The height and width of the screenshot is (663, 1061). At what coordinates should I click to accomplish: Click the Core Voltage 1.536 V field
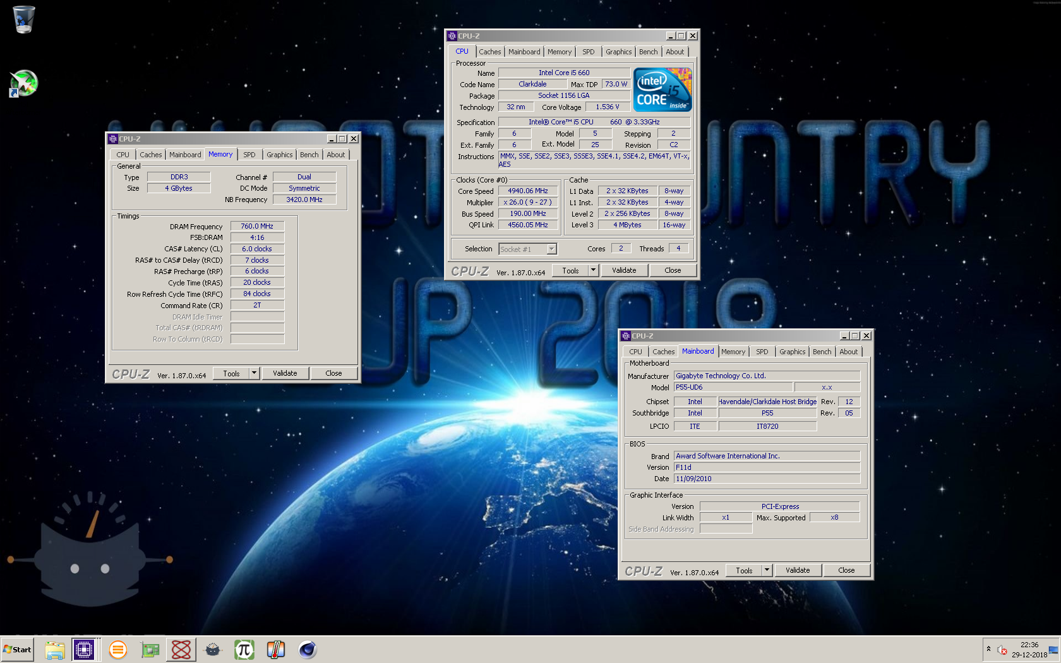coord(608,107)
